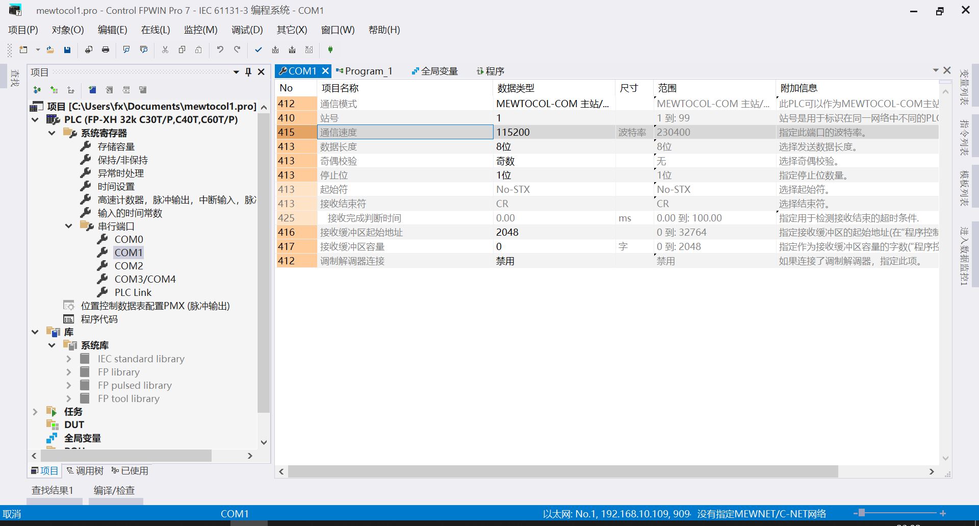The width and height of the screenshot is (979, 526).
Task: Click the print icon in toolbar
Action: tap(106, 49)
